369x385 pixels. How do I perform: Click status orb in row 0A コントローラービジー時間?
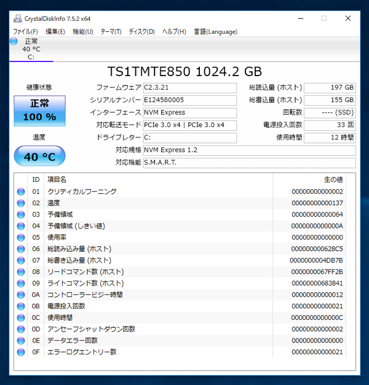click(21, 295)
